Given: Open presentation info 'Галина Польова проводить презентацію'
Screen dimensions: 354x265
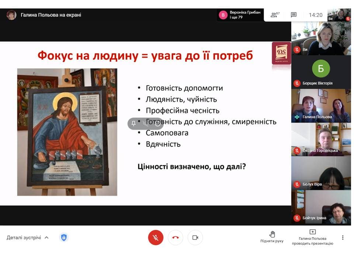Looking at the screenshot, I should coord(312,237).
